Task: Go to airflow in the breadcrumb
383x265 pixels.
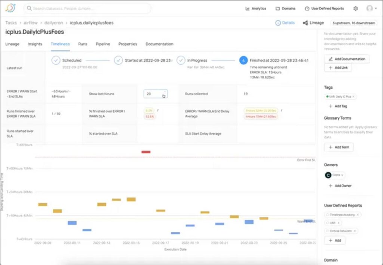Action: (x=31, y=23)
